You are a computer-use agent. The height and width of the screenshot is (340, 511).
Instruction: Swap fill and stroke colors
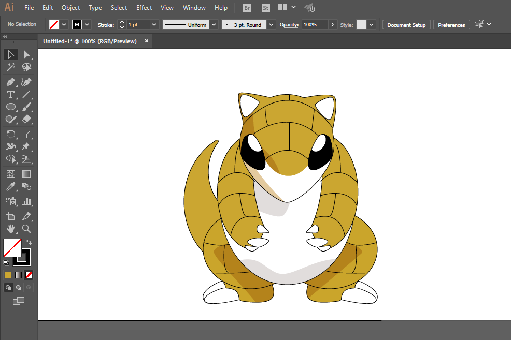29,242
